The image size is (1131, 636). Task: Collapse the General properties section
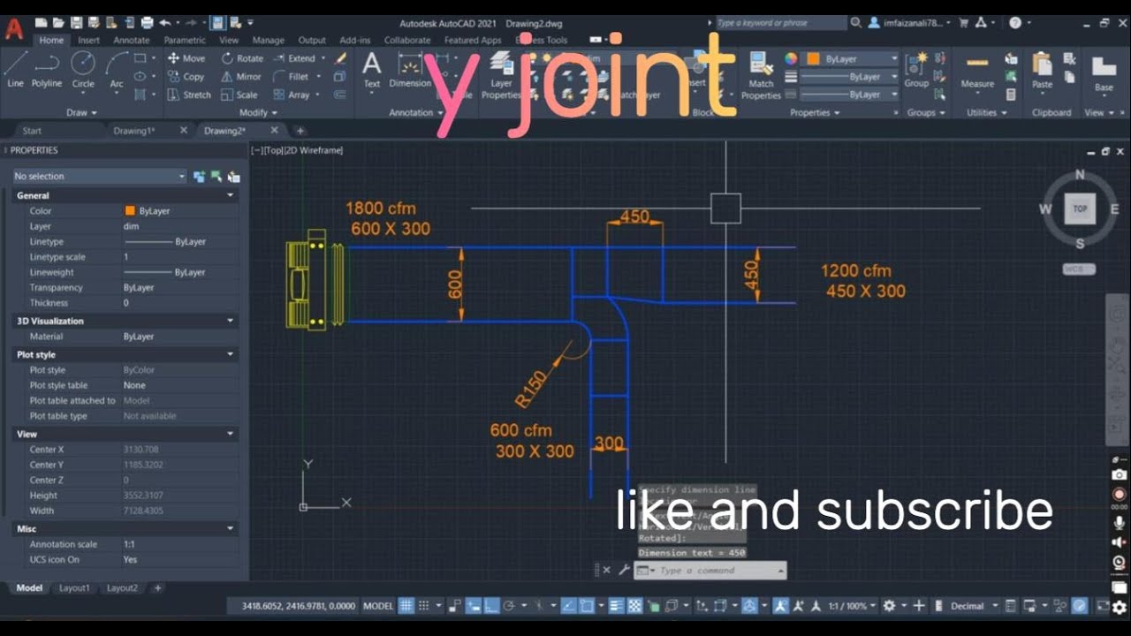[x=231, y=195]
